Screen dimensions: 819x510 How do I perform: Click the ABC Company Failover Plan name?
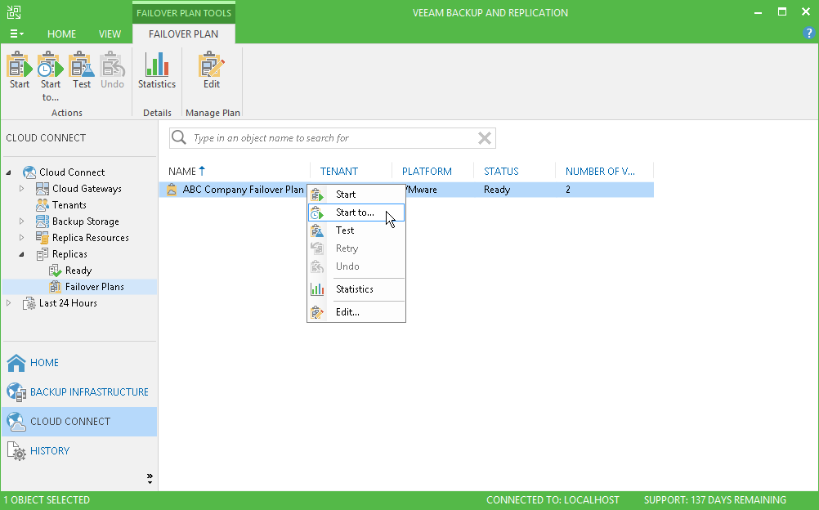coord(243,189)
